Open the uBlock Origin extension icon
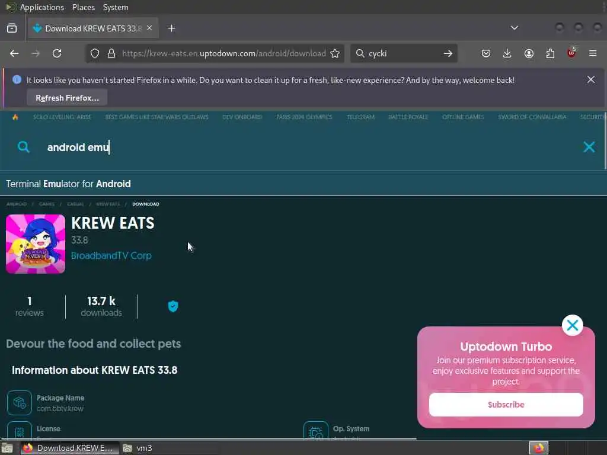607x455 pixels. 571,53
